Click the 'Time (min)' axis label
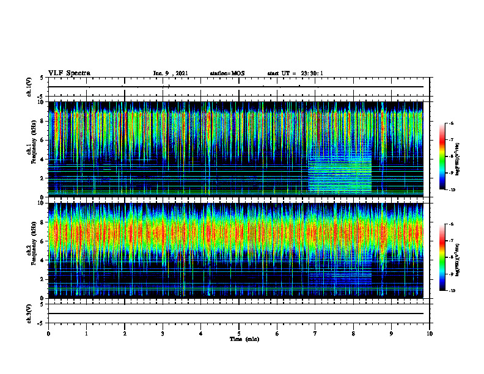Image resolution: width=484 pixels, height=374 pixels. [244, 339]
